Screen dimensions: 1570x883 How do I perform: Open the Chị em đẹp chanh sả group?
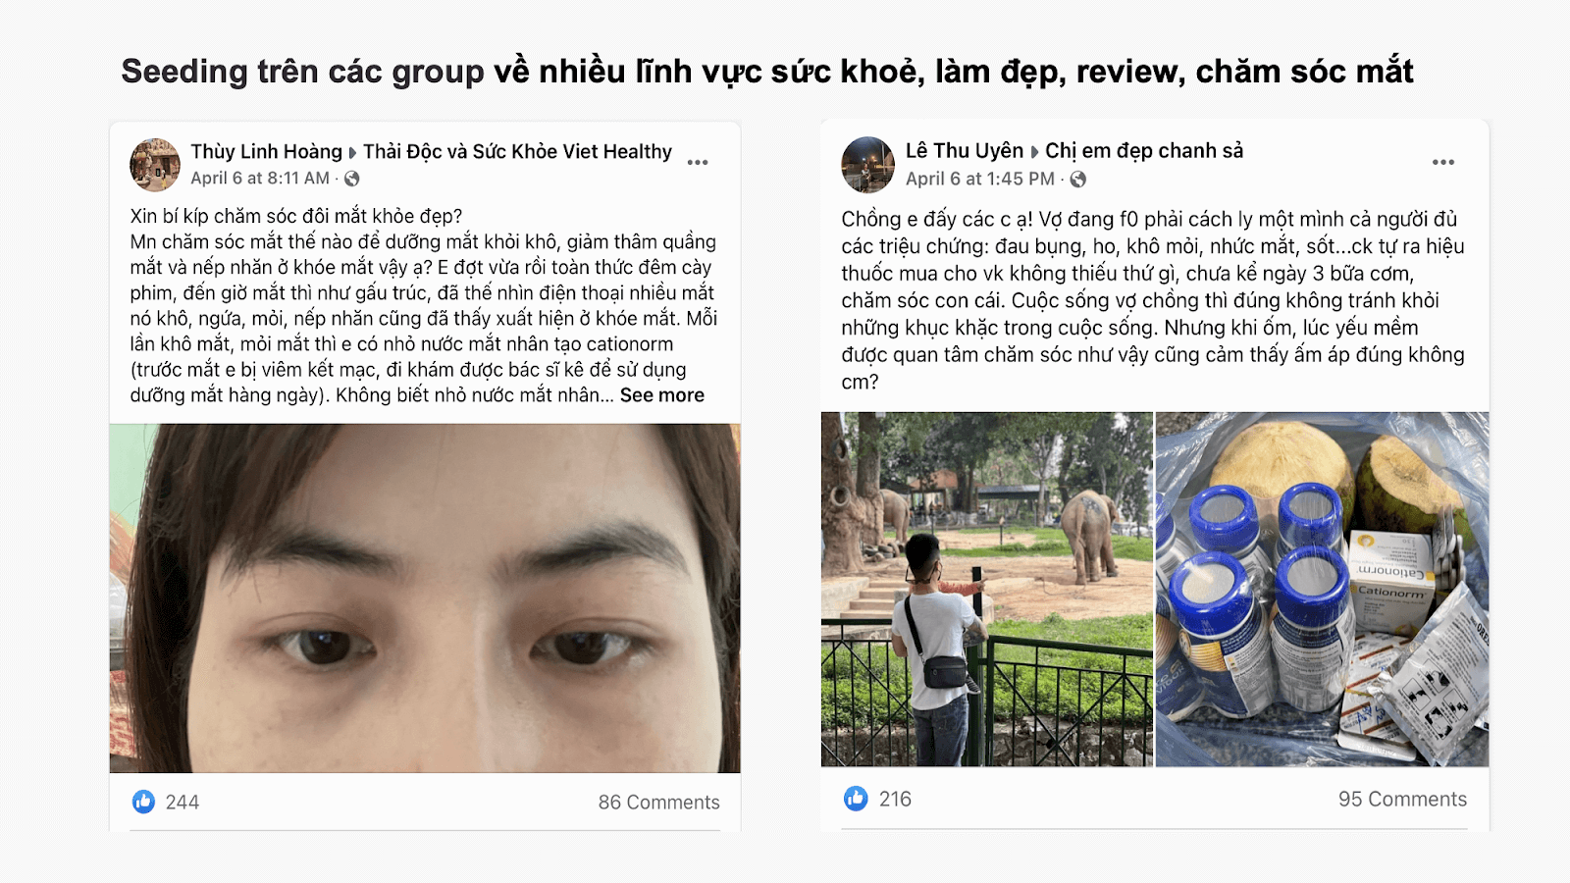tap(1144, 151)
